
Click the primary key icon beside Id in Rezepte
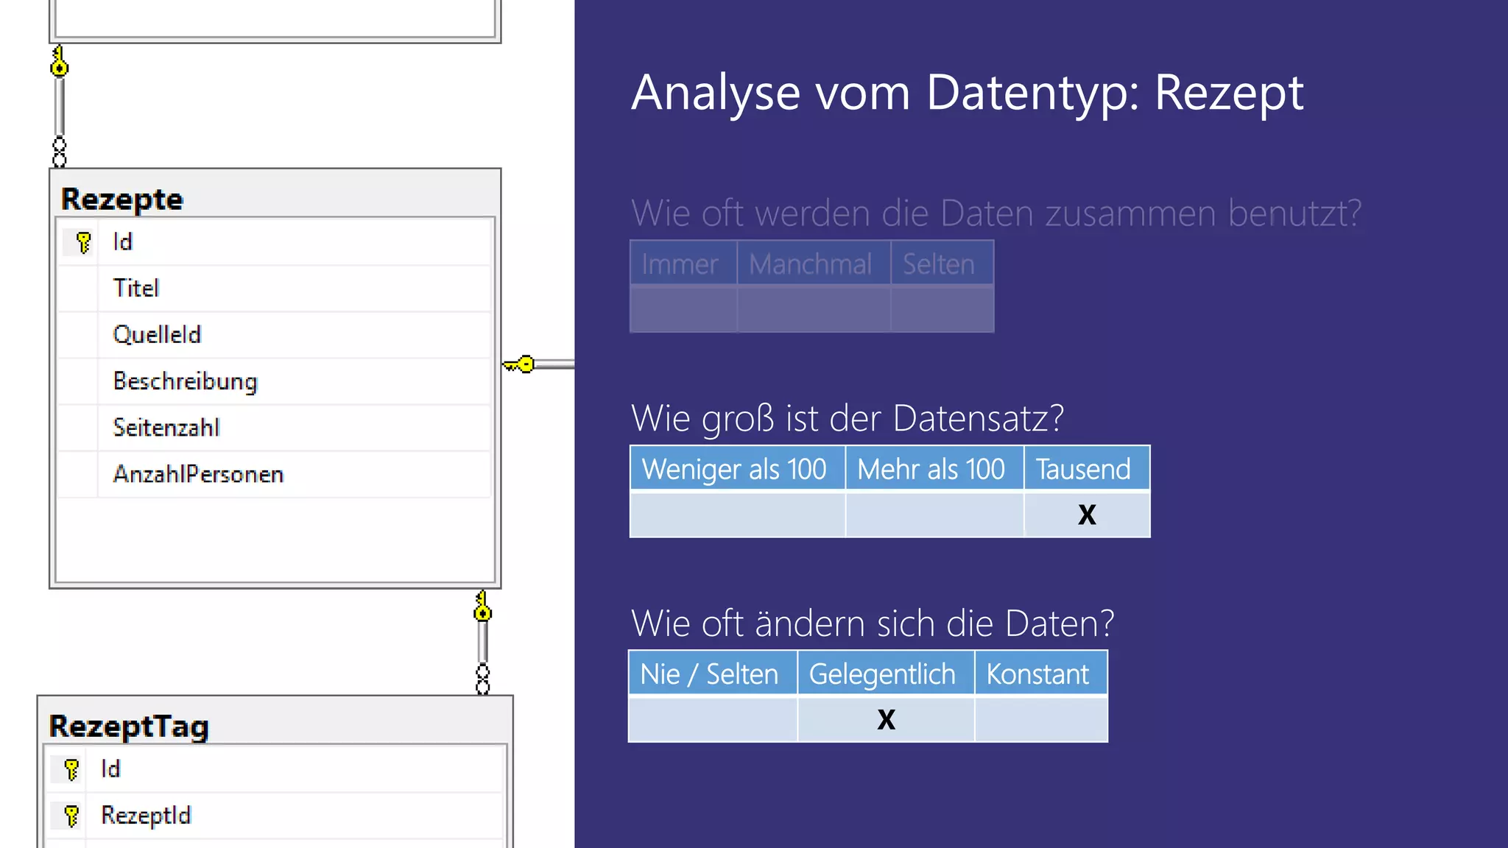pos(83,242)
